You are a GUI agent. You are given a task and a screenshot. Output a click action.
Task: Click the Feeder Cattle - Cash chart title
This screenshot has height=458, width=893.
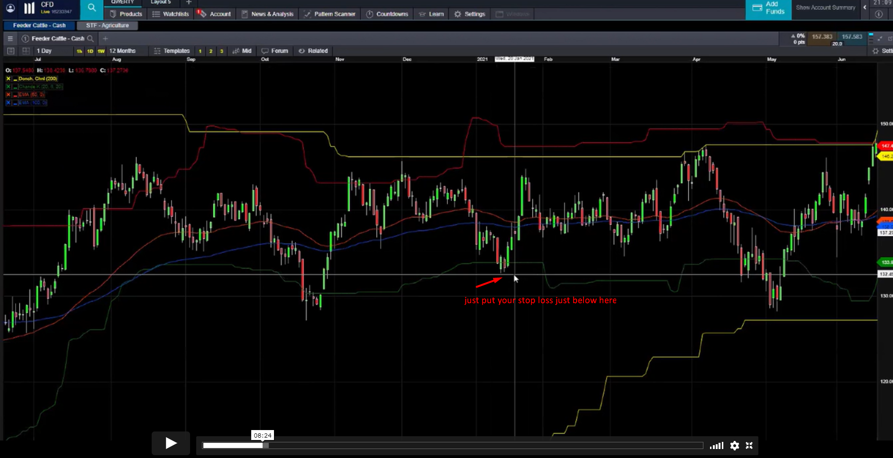[x=58, y=39]
